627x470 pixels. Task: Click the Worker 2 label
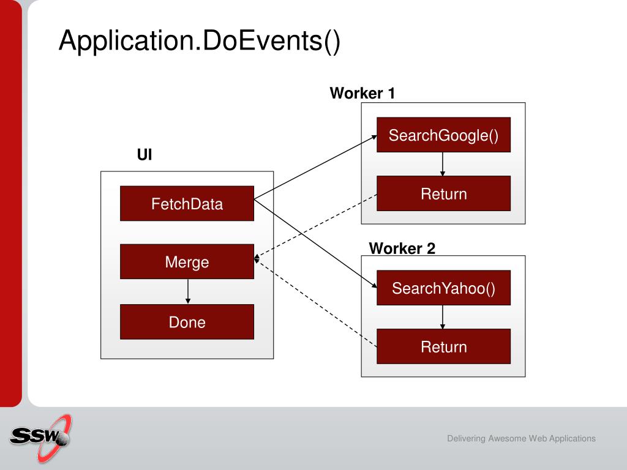(x=402, y=248)
